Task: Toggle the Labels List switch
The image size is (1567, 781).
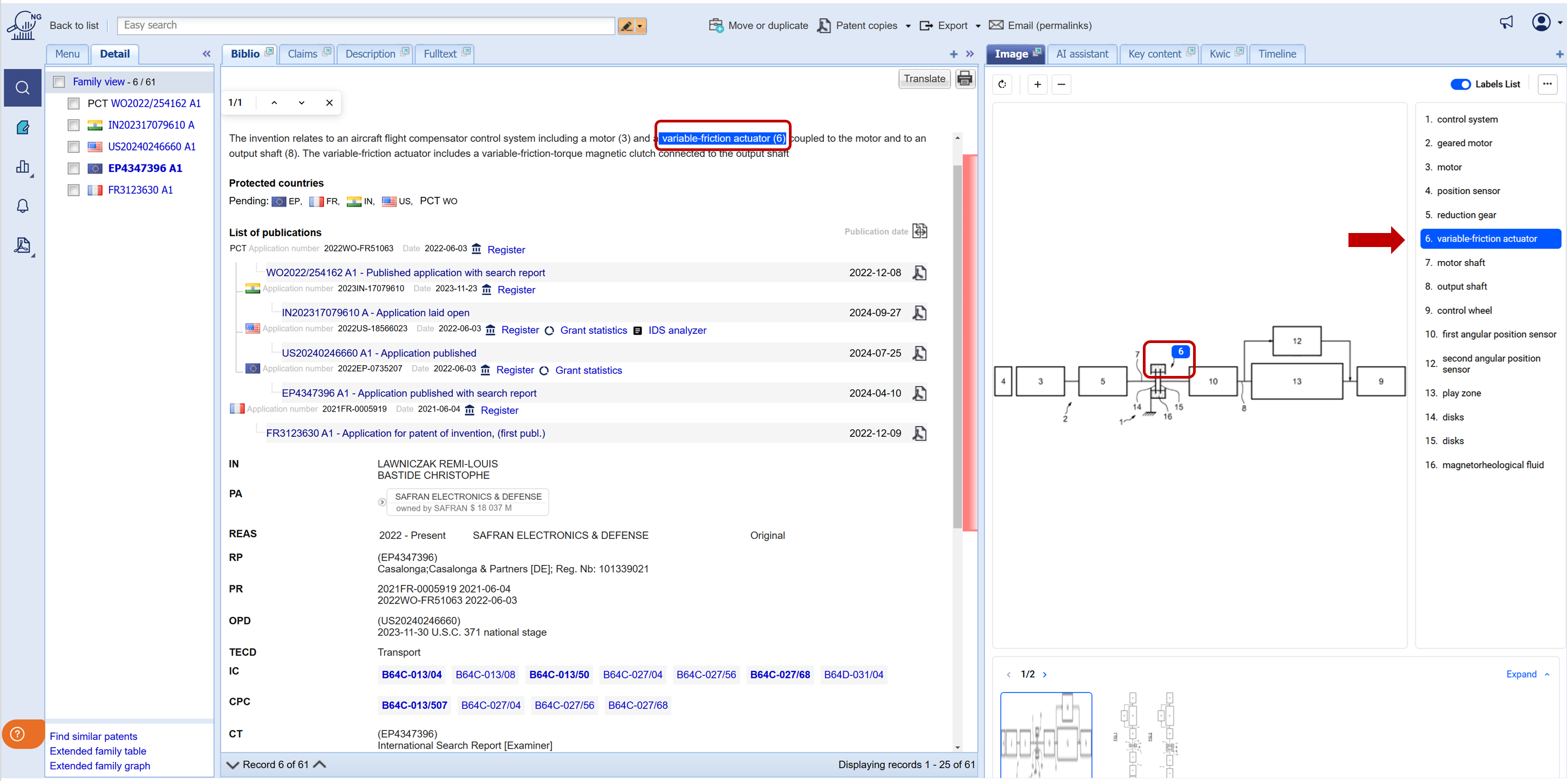Action: [x=1460, y=85]
